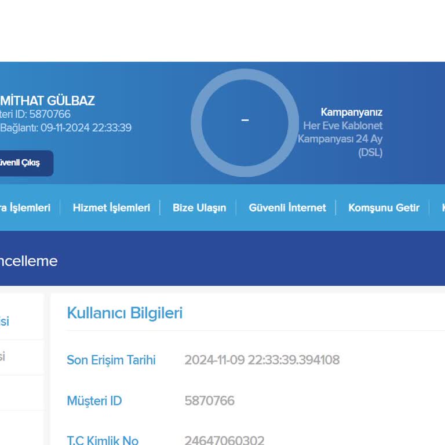The height and width of the screenshot is (445, 445).
Task: Select Müşteri ID value 5870766 in user info
Action: click(x=209, y=401)
